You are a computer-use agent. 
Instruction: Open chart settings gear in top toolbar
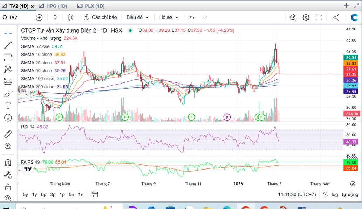click(x=306, y=17)
